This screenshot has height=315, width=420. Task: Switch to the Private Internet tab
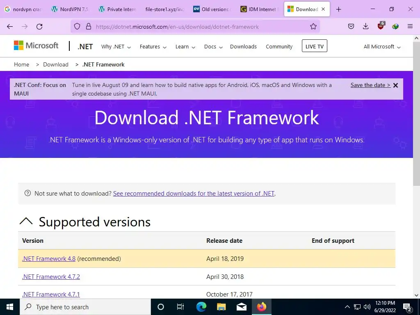(x=118, y=9)
